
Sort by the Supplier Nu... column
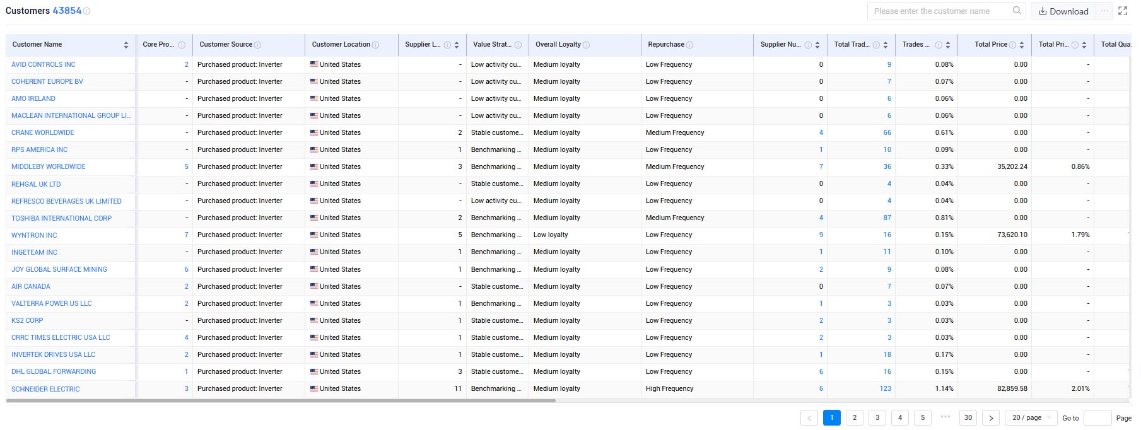[817, 45]
